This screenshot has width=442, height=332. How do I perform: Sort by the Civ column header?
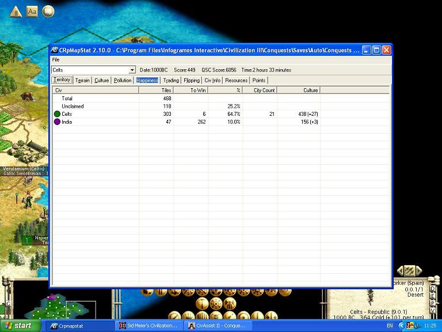(x=96, y=90)
